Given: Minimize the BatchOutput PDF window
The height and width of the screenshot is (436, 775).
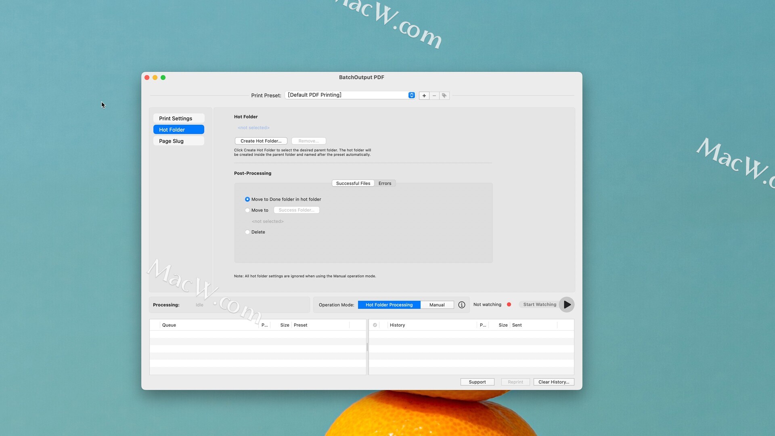Looking at the screenshot, I should tap(155, 78).
